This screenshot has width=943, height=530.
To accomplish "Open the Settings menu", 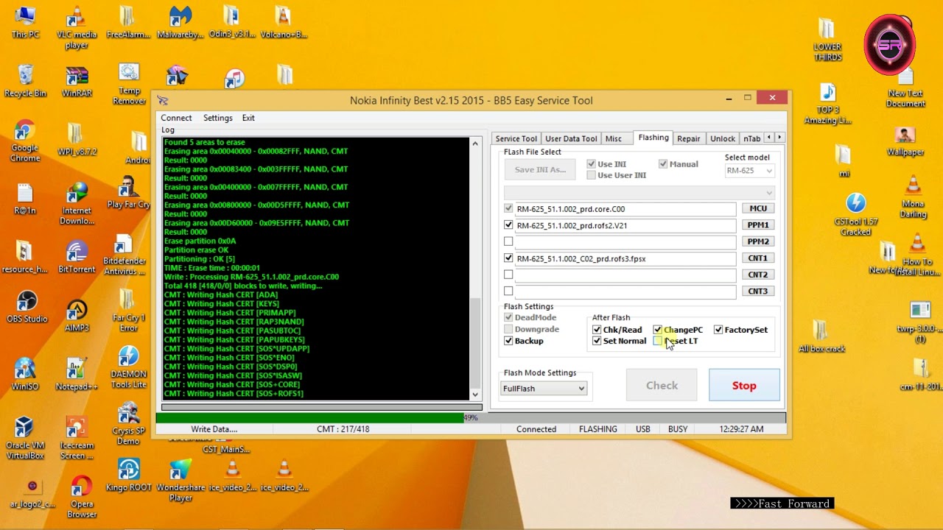I will pos(218,118).
